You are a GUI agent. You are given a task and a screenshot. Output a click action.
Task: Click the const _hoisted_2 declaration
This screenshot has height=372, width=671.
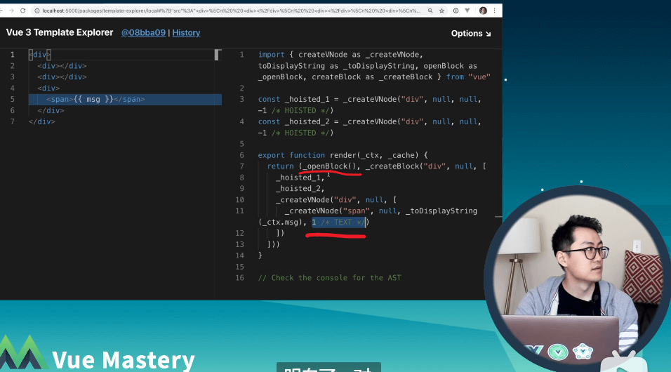click(370, 127)
